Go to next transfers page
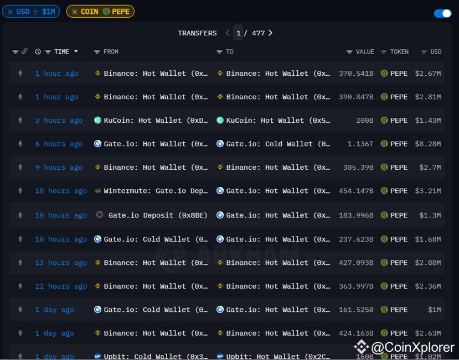459x360 pixels. pyautogui.click(x=270, y=33)
